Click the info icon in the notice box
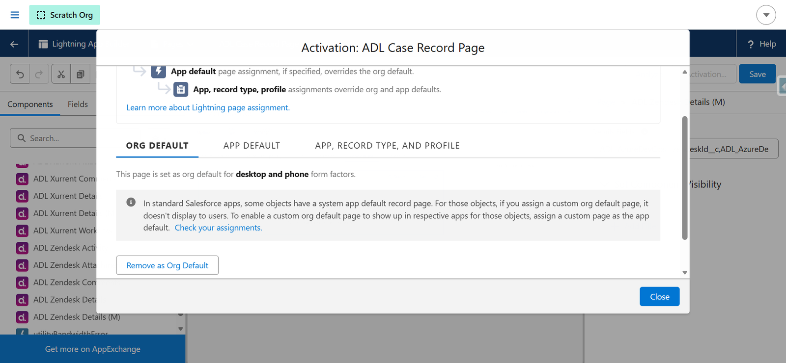786x363 pixels. click(x=131, y=202)
